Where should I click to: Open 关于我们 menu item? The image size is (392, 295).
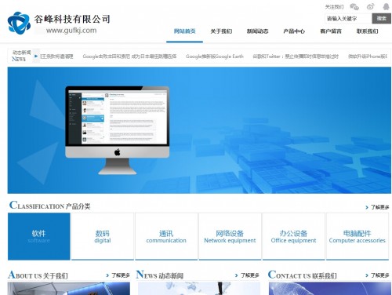[x=221, y=31]
